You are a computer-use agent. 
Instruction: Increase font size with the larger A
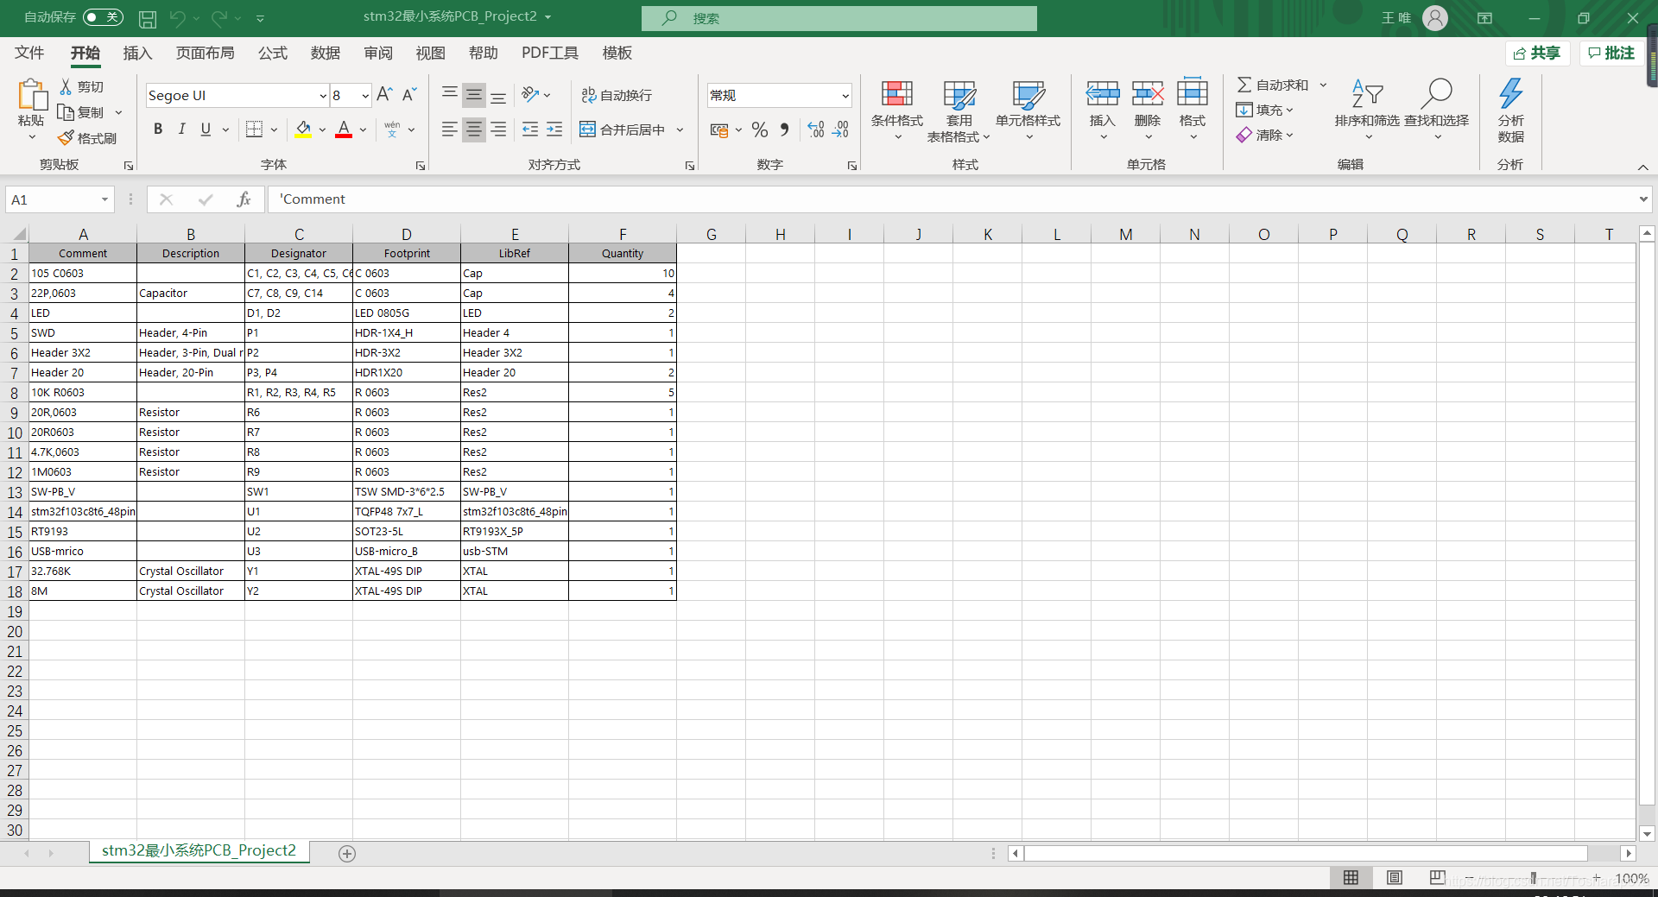(x=384, y=95)
